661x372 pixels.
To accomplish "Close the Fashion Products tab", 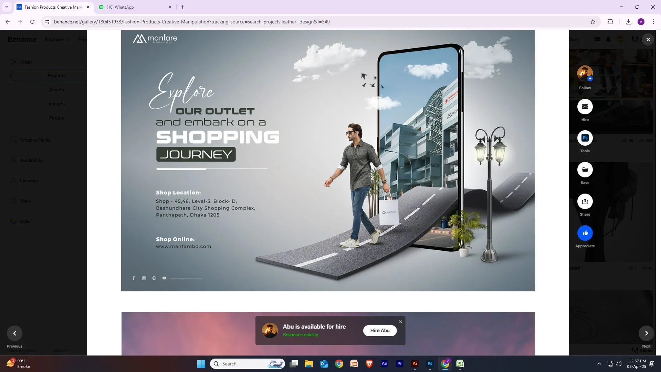I will 88,7.
